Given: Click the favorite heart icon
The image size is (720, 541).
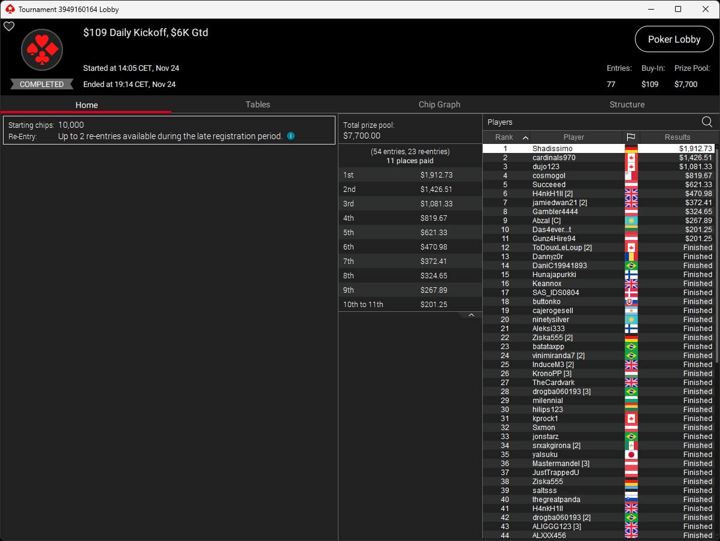Looking at the screenshot, I should [9, 26].
